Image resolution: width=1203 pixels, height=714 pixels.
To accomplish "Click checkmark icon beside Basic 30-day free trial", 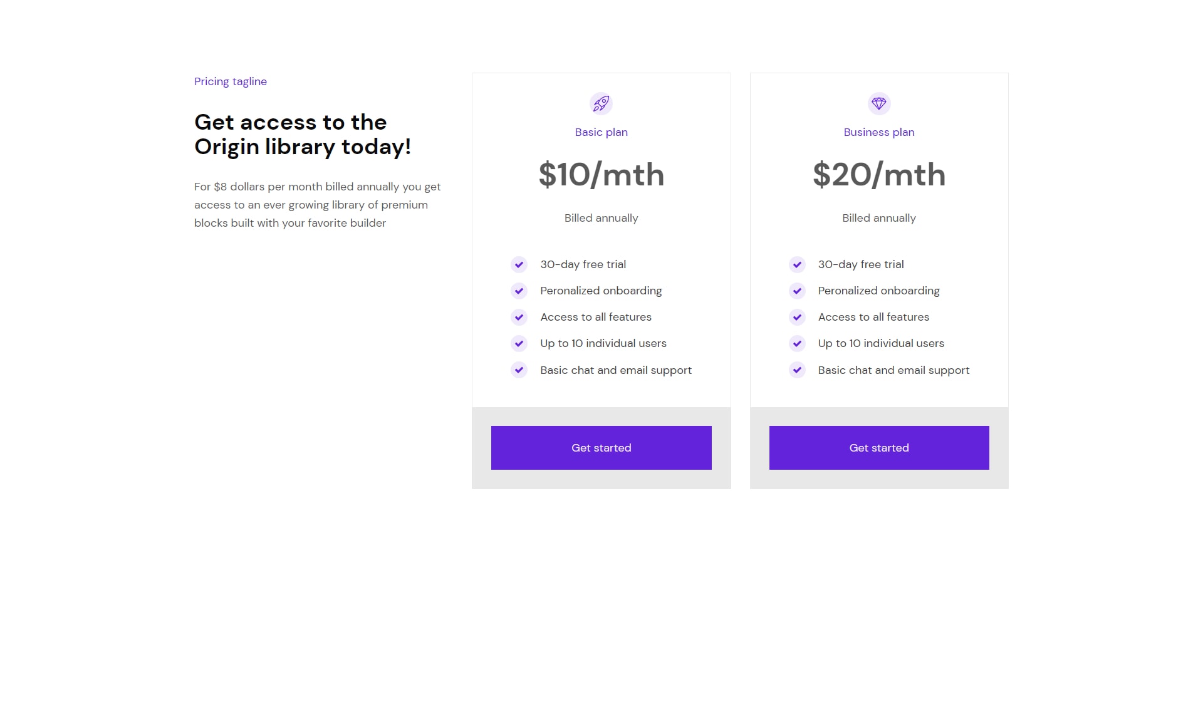I will [519, 264].
